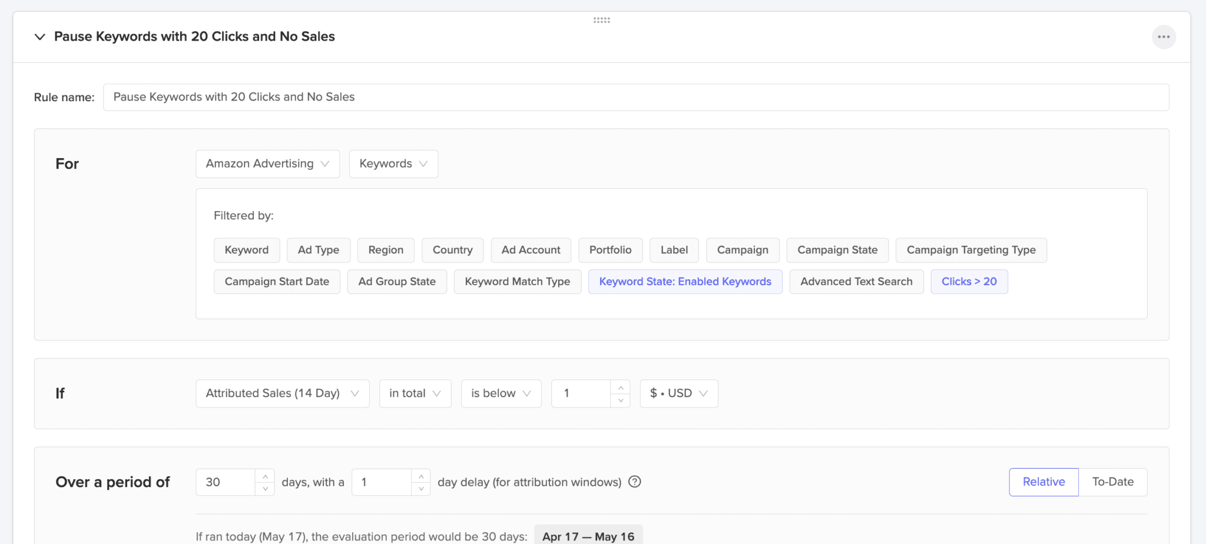Add a Keyword Match Type filter
The width and height of the screenshot is (1206, 544).
(x=517, y=281)
